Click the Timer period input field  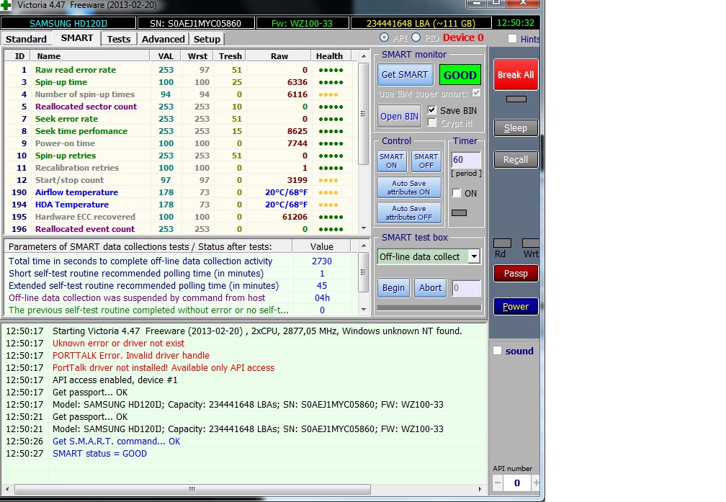coord(465,160)
